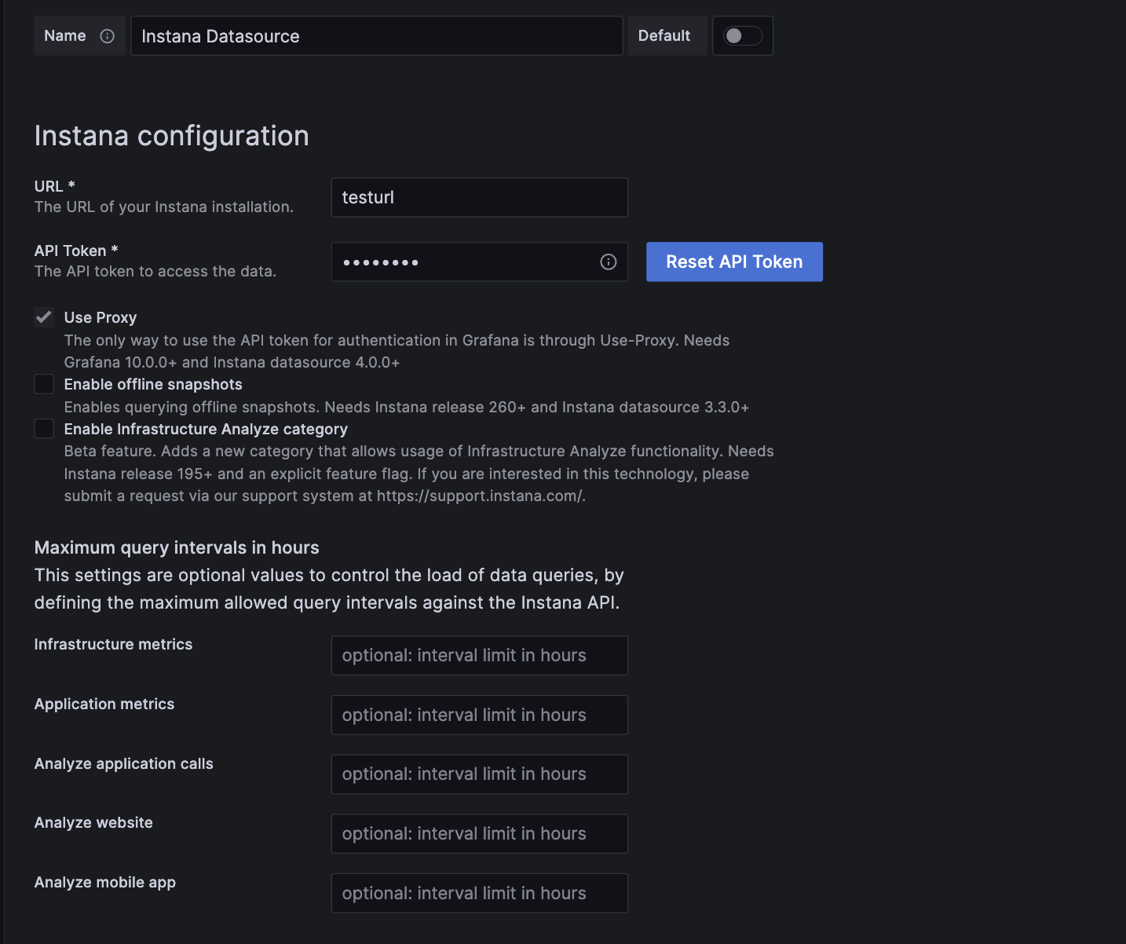The width and height of the screenshot is (1126, 944).
Task: Check Enable Infrastructure Analyze category
Action: coord(44,429)
